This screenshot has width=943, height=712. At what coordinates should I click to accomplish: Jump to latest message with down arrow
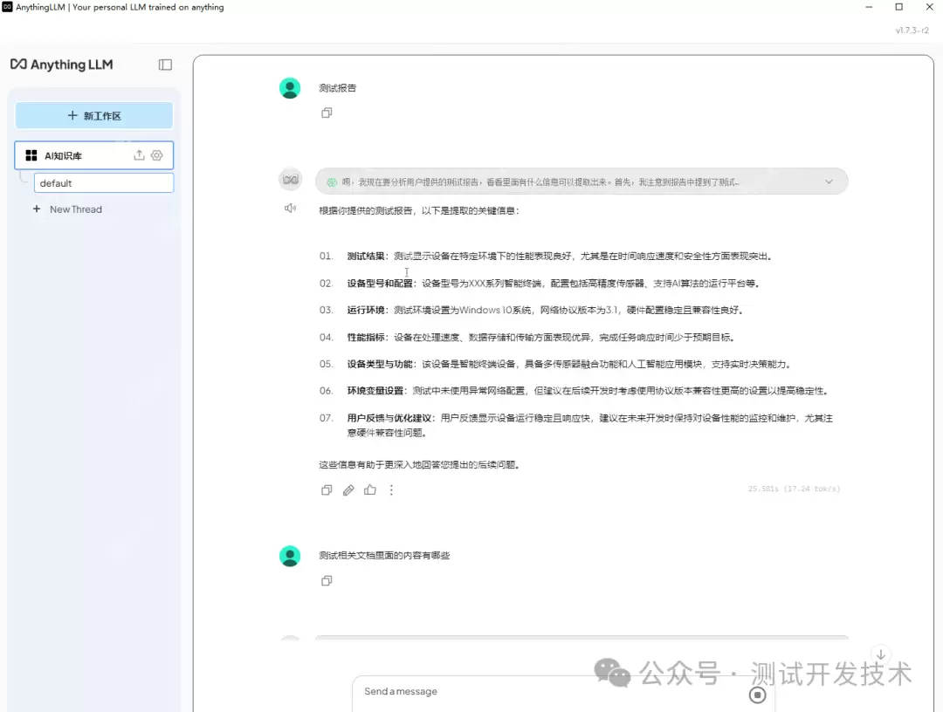click(880, 655)
